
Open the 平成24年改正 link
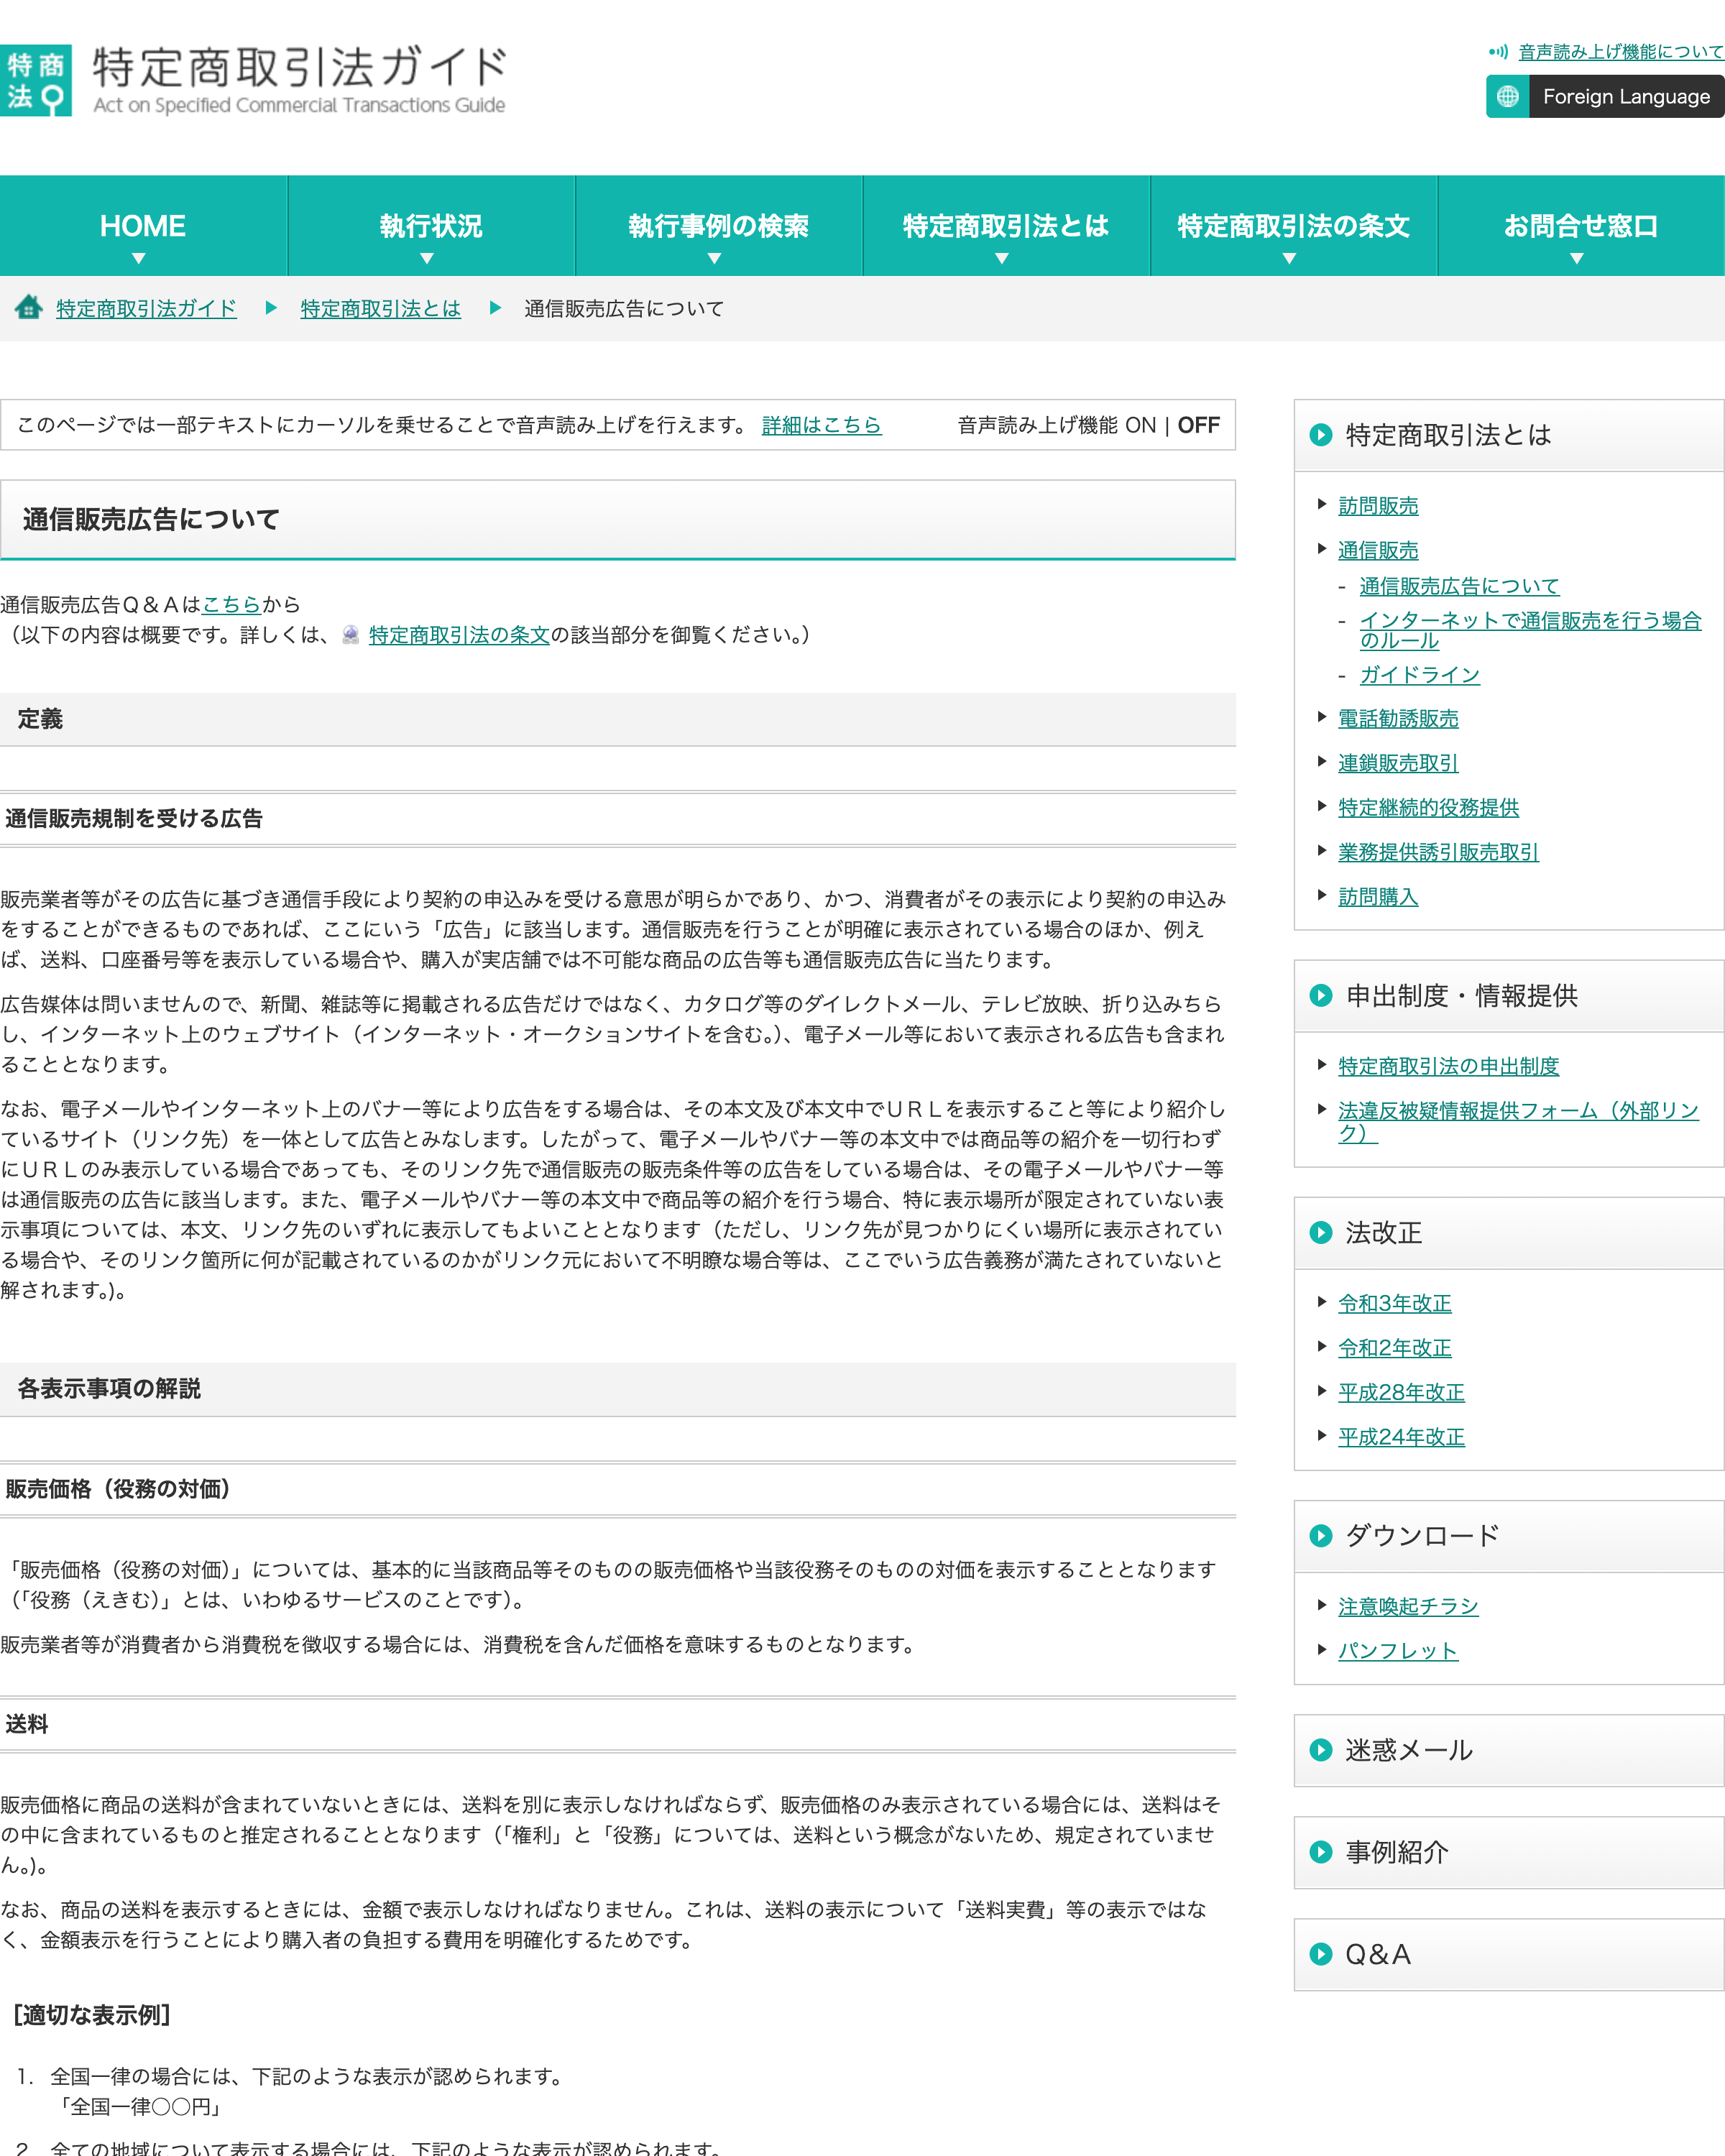click(1401, 1437)
